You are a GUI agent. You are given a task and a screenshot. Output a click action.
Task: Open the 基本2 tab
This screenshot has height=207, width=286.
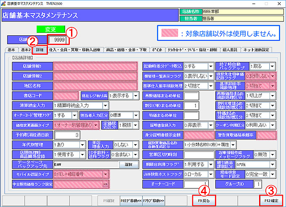[26, 50]
